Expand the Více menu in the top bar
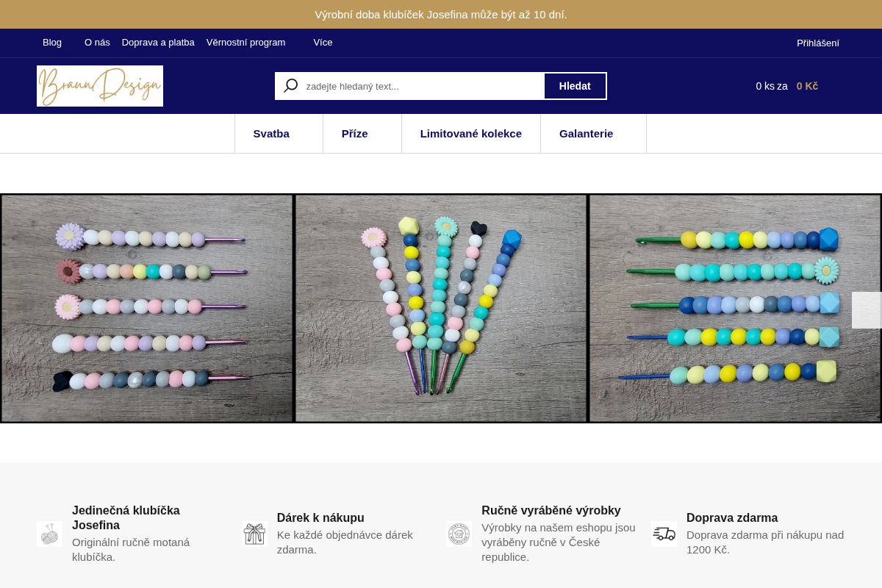The image size is (882, 588). (323, 43)
